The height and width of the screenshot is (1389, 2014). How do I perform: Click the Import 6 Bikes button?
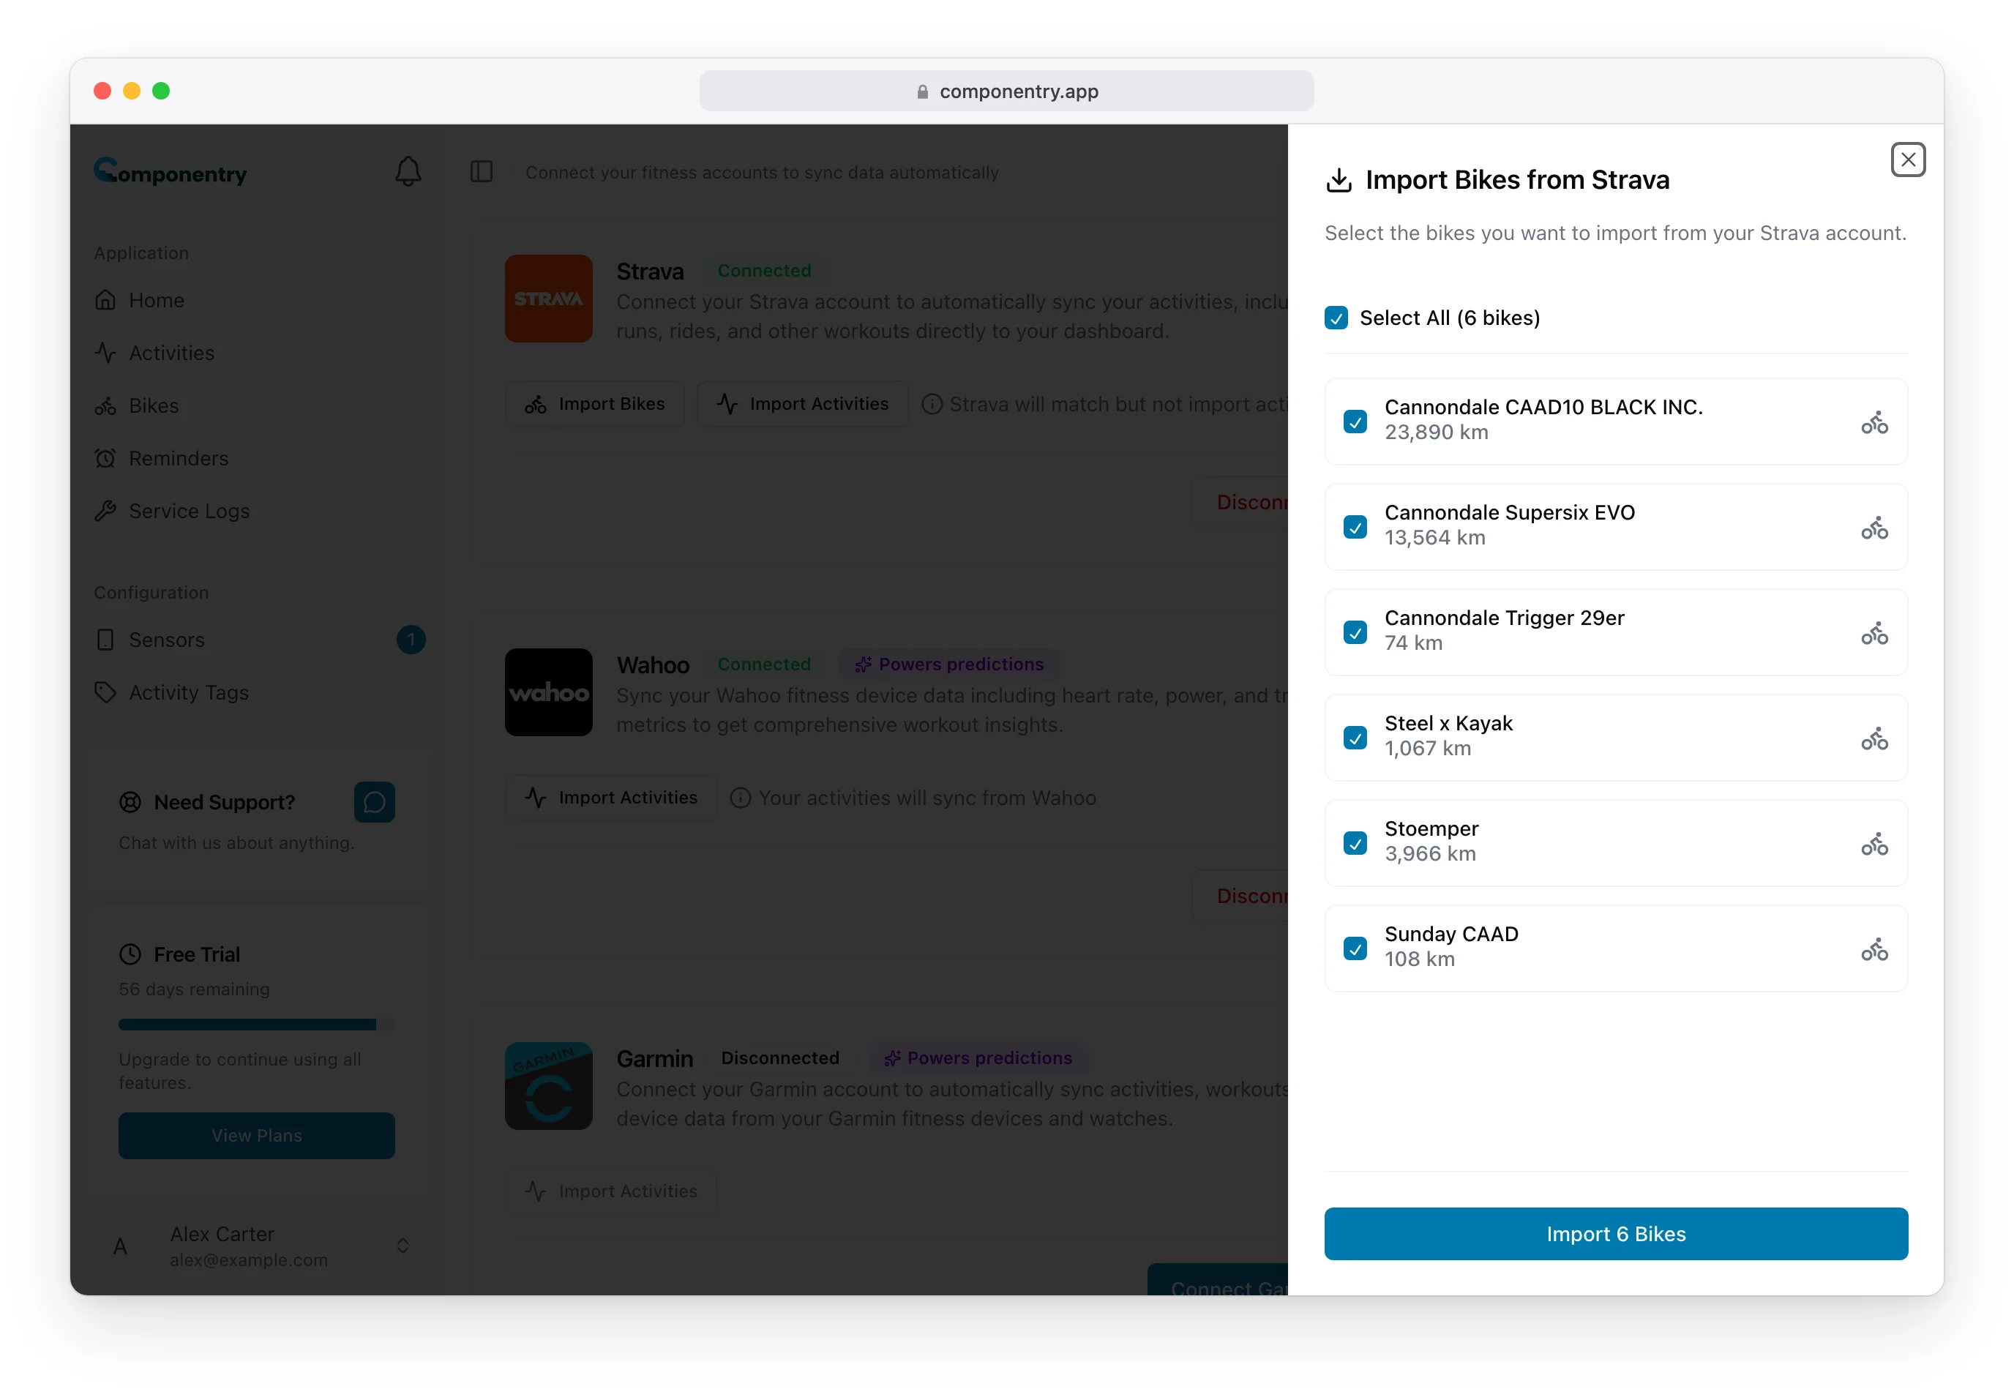tap(1615, 1233)
